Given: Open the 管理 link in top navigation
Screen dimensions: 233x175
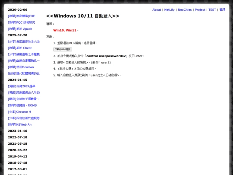Looking at the screenshot, I should 222,10.
